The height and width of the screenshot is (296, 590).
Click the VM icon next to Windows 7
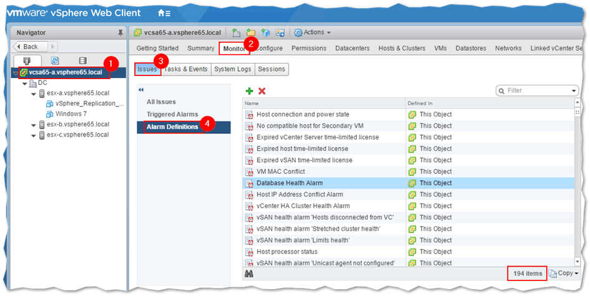pyautogui.click(x=50, y=114)
